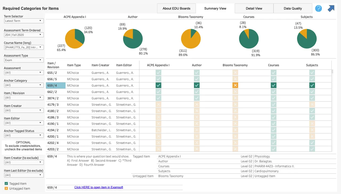Click green check under Courses for 659/4

click(x=274, y=85)
